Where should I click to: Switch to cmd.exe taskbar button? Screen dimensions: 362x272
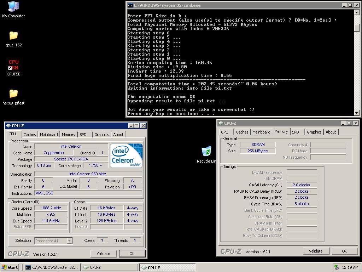pyautogui.click(x=53, y=267)
